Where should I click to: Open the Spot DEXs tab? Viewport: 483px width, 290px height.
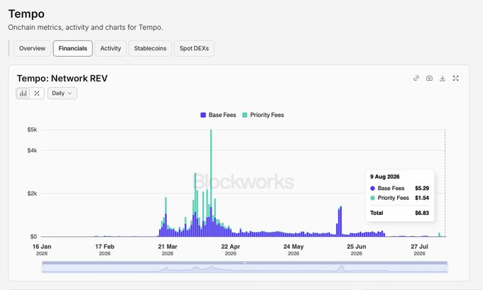coord(194,48)
